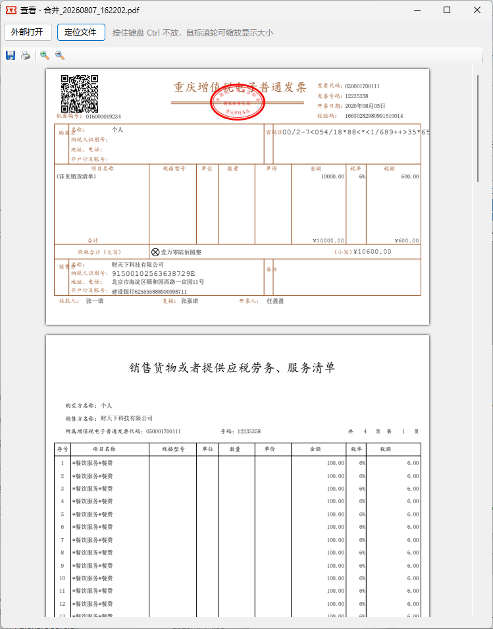Click the 外部打开 button
The height and width of the screenshot is (629, 493).
[x=28, y=32]
